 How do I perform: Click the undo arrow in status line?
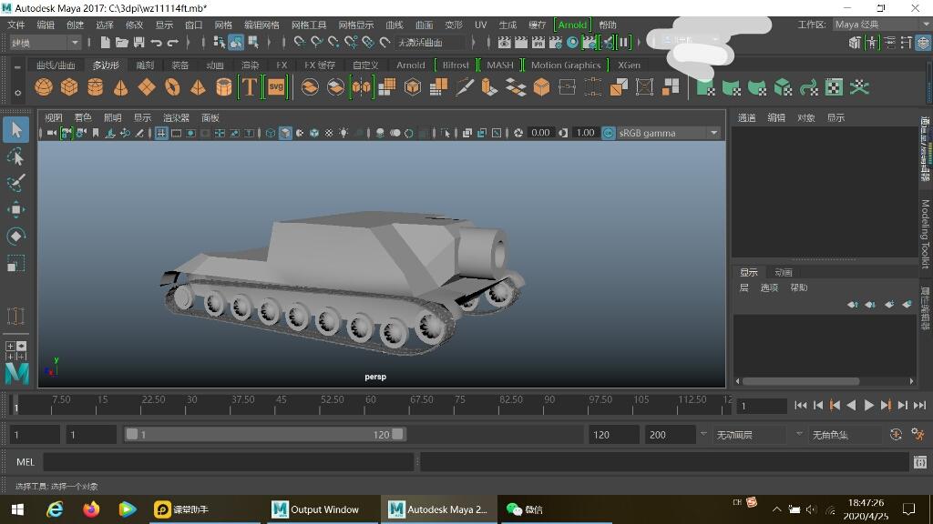coord(156,42)
